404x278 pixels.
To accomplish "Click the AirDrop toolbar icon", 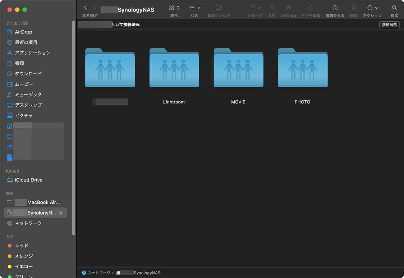I will [288, 8].
